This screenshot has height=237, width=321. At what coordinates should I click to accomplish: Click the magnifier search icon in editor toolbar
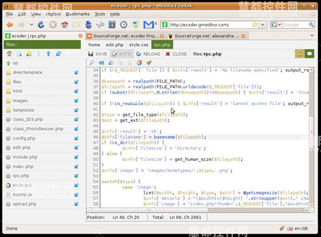(92, 62)
